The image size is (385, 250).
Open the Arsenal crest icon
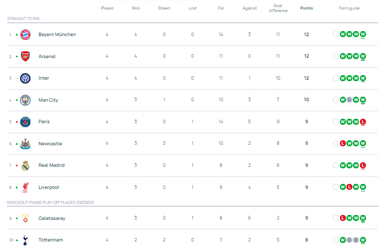(x=26, y=56)
